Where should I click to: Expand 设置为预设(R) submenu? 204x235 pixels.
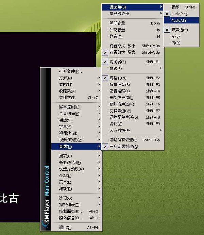click(76, 169)
